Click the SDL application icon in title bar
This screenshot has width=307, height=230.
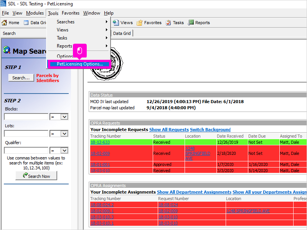coord(3,3)
